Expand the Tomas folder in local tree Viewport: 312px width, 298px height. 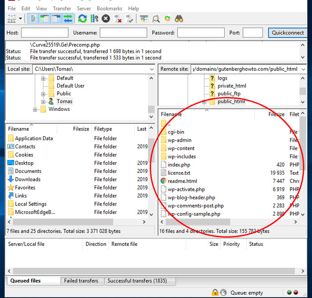(43, 102)
